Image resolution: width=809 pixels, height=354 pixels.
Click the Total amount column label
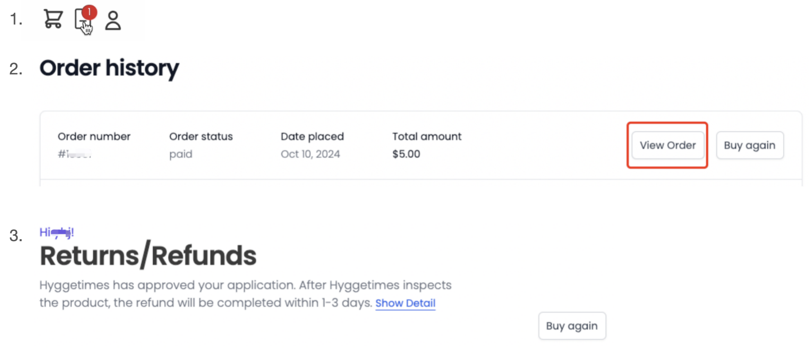pos(427,137)
